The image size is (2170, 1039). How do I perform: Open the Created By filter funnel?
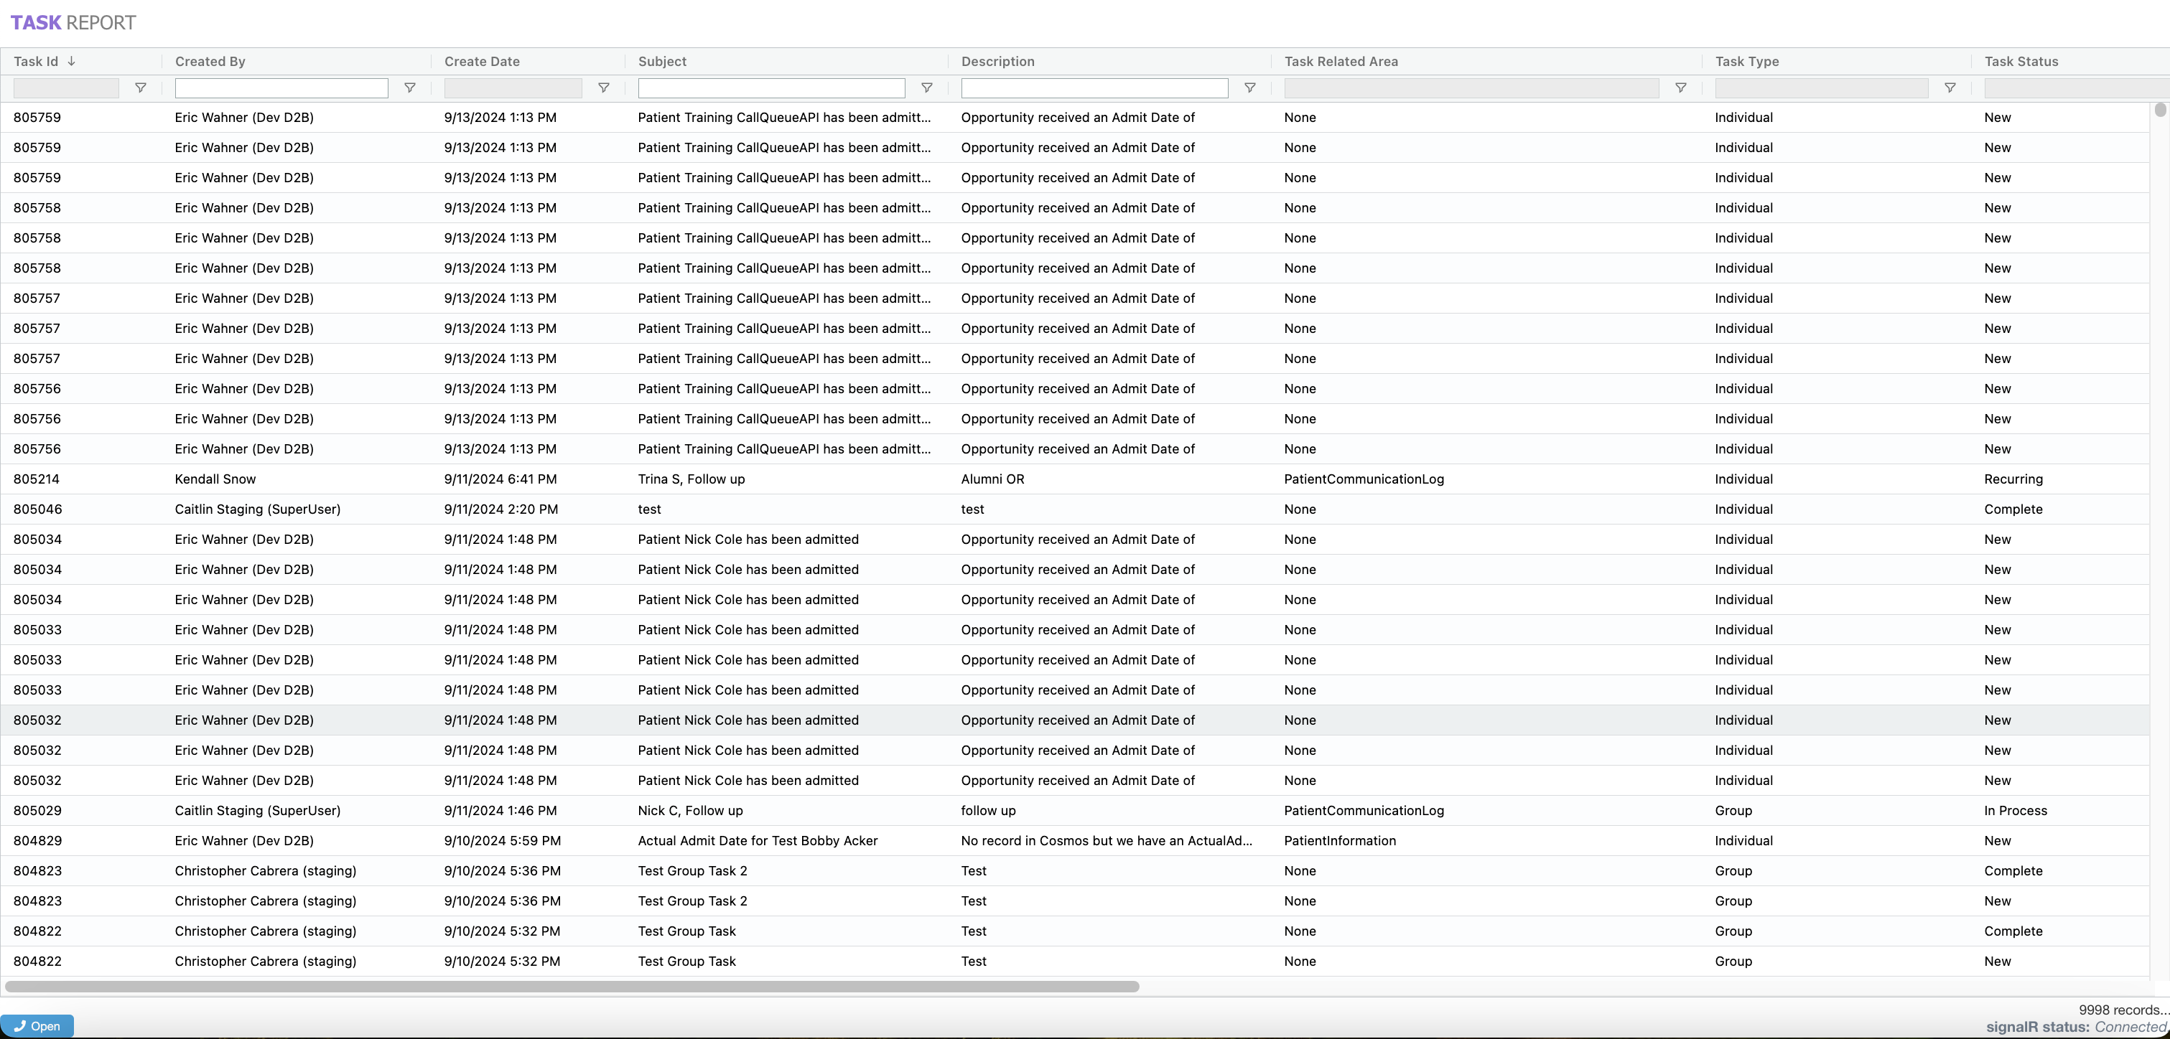409,88
